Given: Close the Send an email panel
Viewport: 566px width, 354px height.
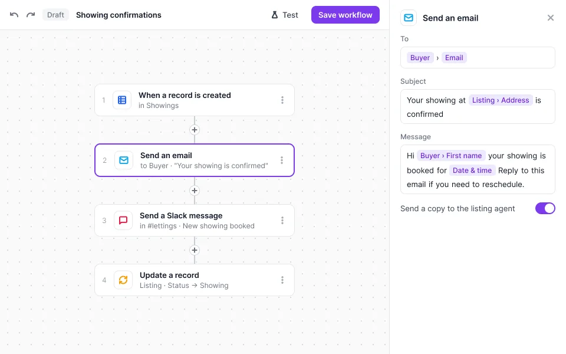Looking at the screenshot, I should (551, 18).
